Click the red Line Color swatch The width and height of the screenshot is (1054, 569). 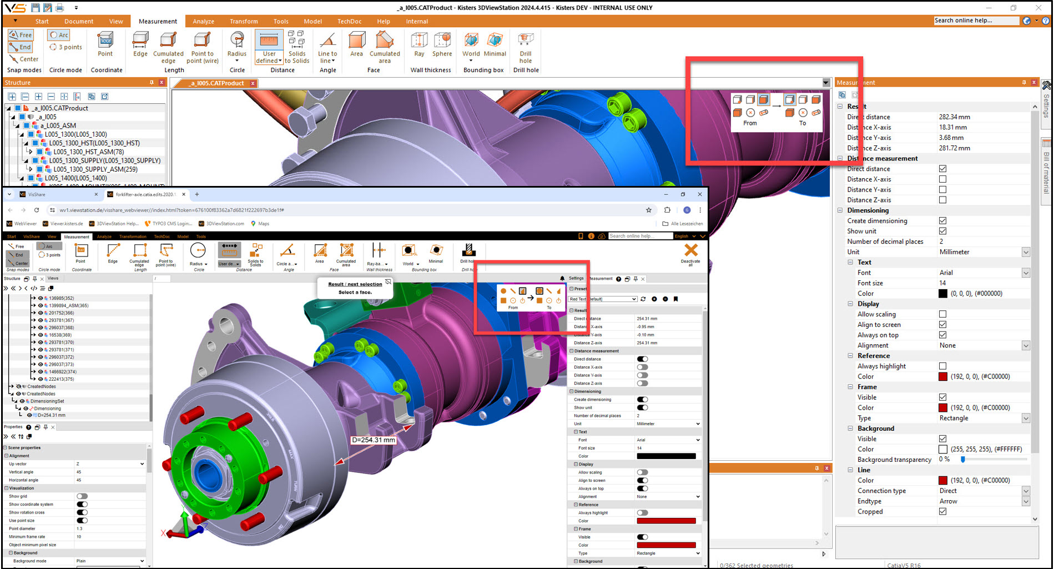(942, 480)
